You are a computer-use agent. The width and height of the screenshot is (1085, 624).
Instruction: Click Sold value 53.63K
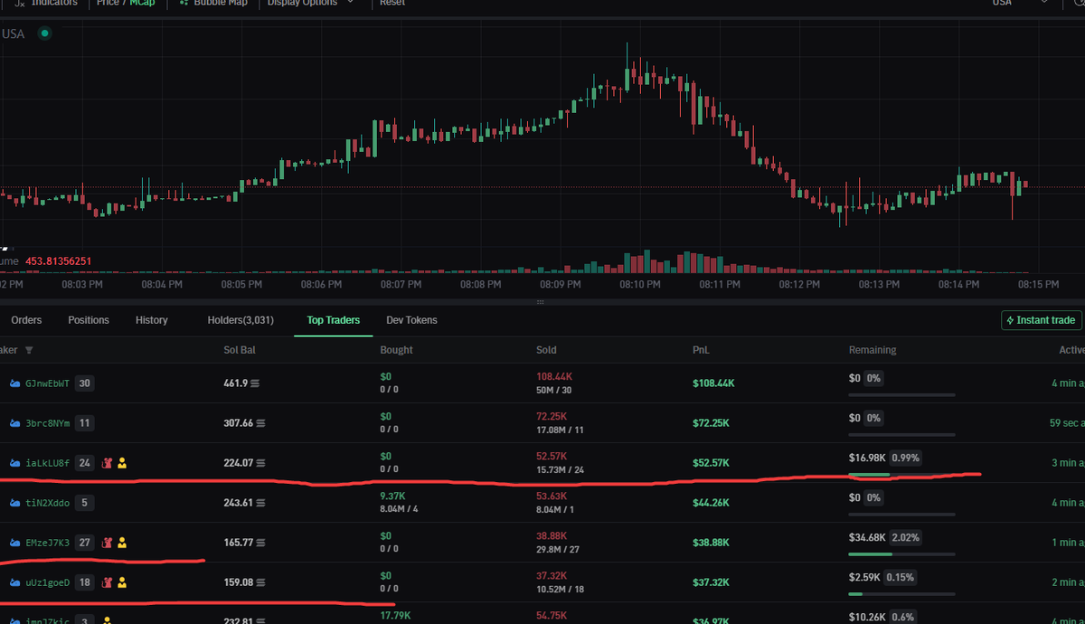click(x=551, y=496)
